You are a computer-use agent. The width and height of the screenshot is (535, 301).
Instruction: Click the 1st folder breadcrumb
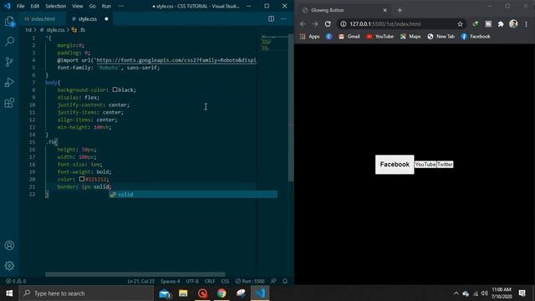28,30
